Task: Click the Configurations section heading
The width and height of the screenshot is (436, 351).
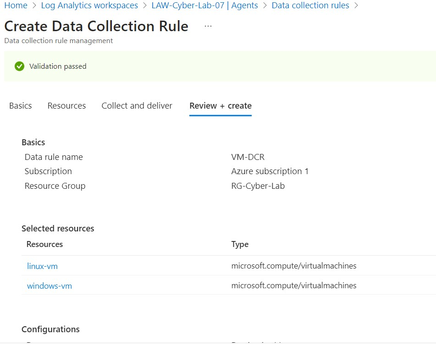Action: [x=50, y=329]
